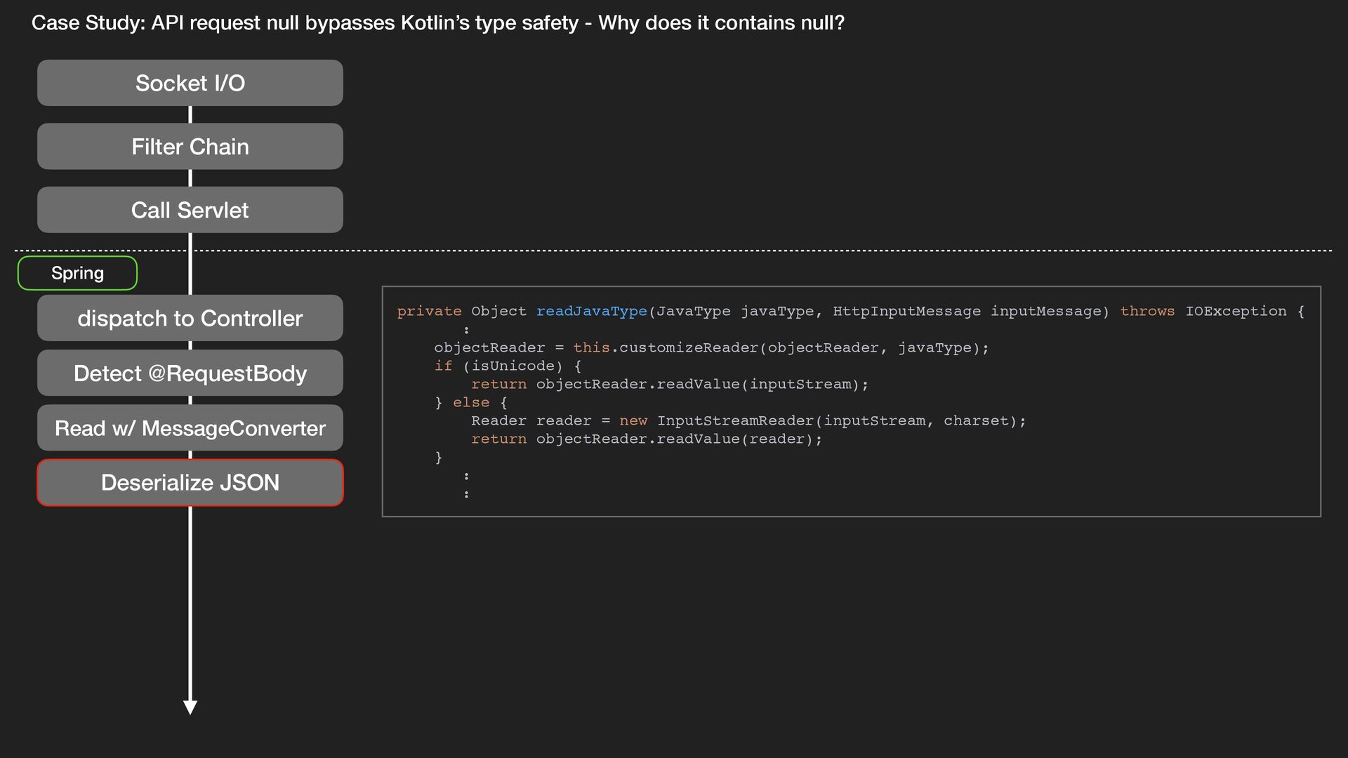Click Detect @RequestBody box
Screen dimensions: 1348x758
(190, 373)
